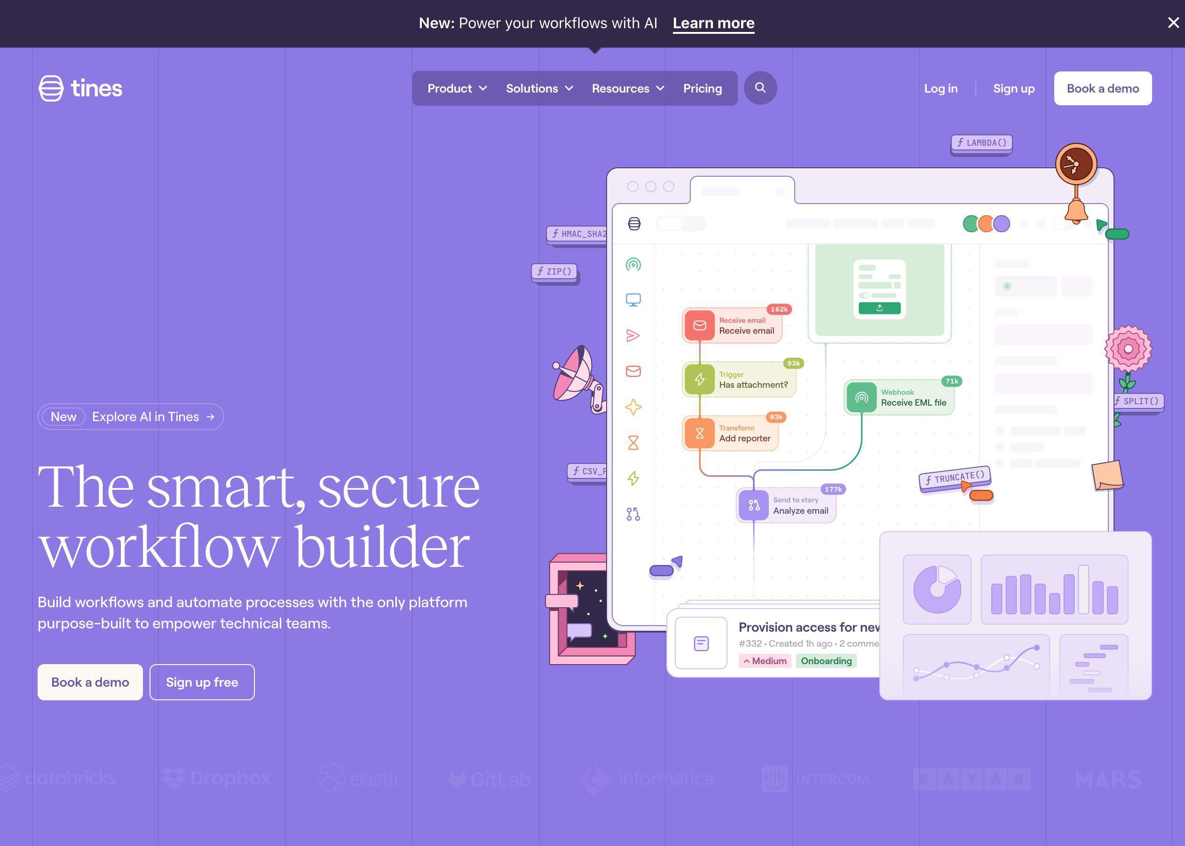The width and height of the screenshot is (1185, 846).
Task: Open the Pricing menu item
Action: point(703,88)
